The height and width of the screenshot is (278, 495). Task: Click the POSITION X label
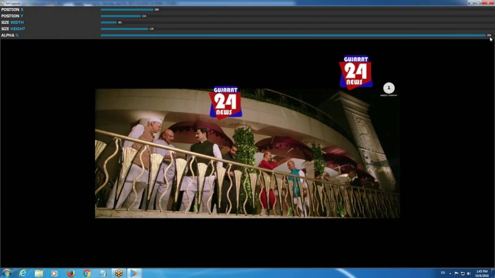coord(12,9)
